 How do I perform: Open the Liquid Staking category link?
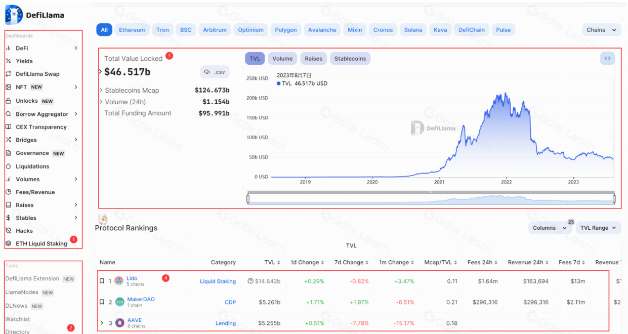click(218, 281)
